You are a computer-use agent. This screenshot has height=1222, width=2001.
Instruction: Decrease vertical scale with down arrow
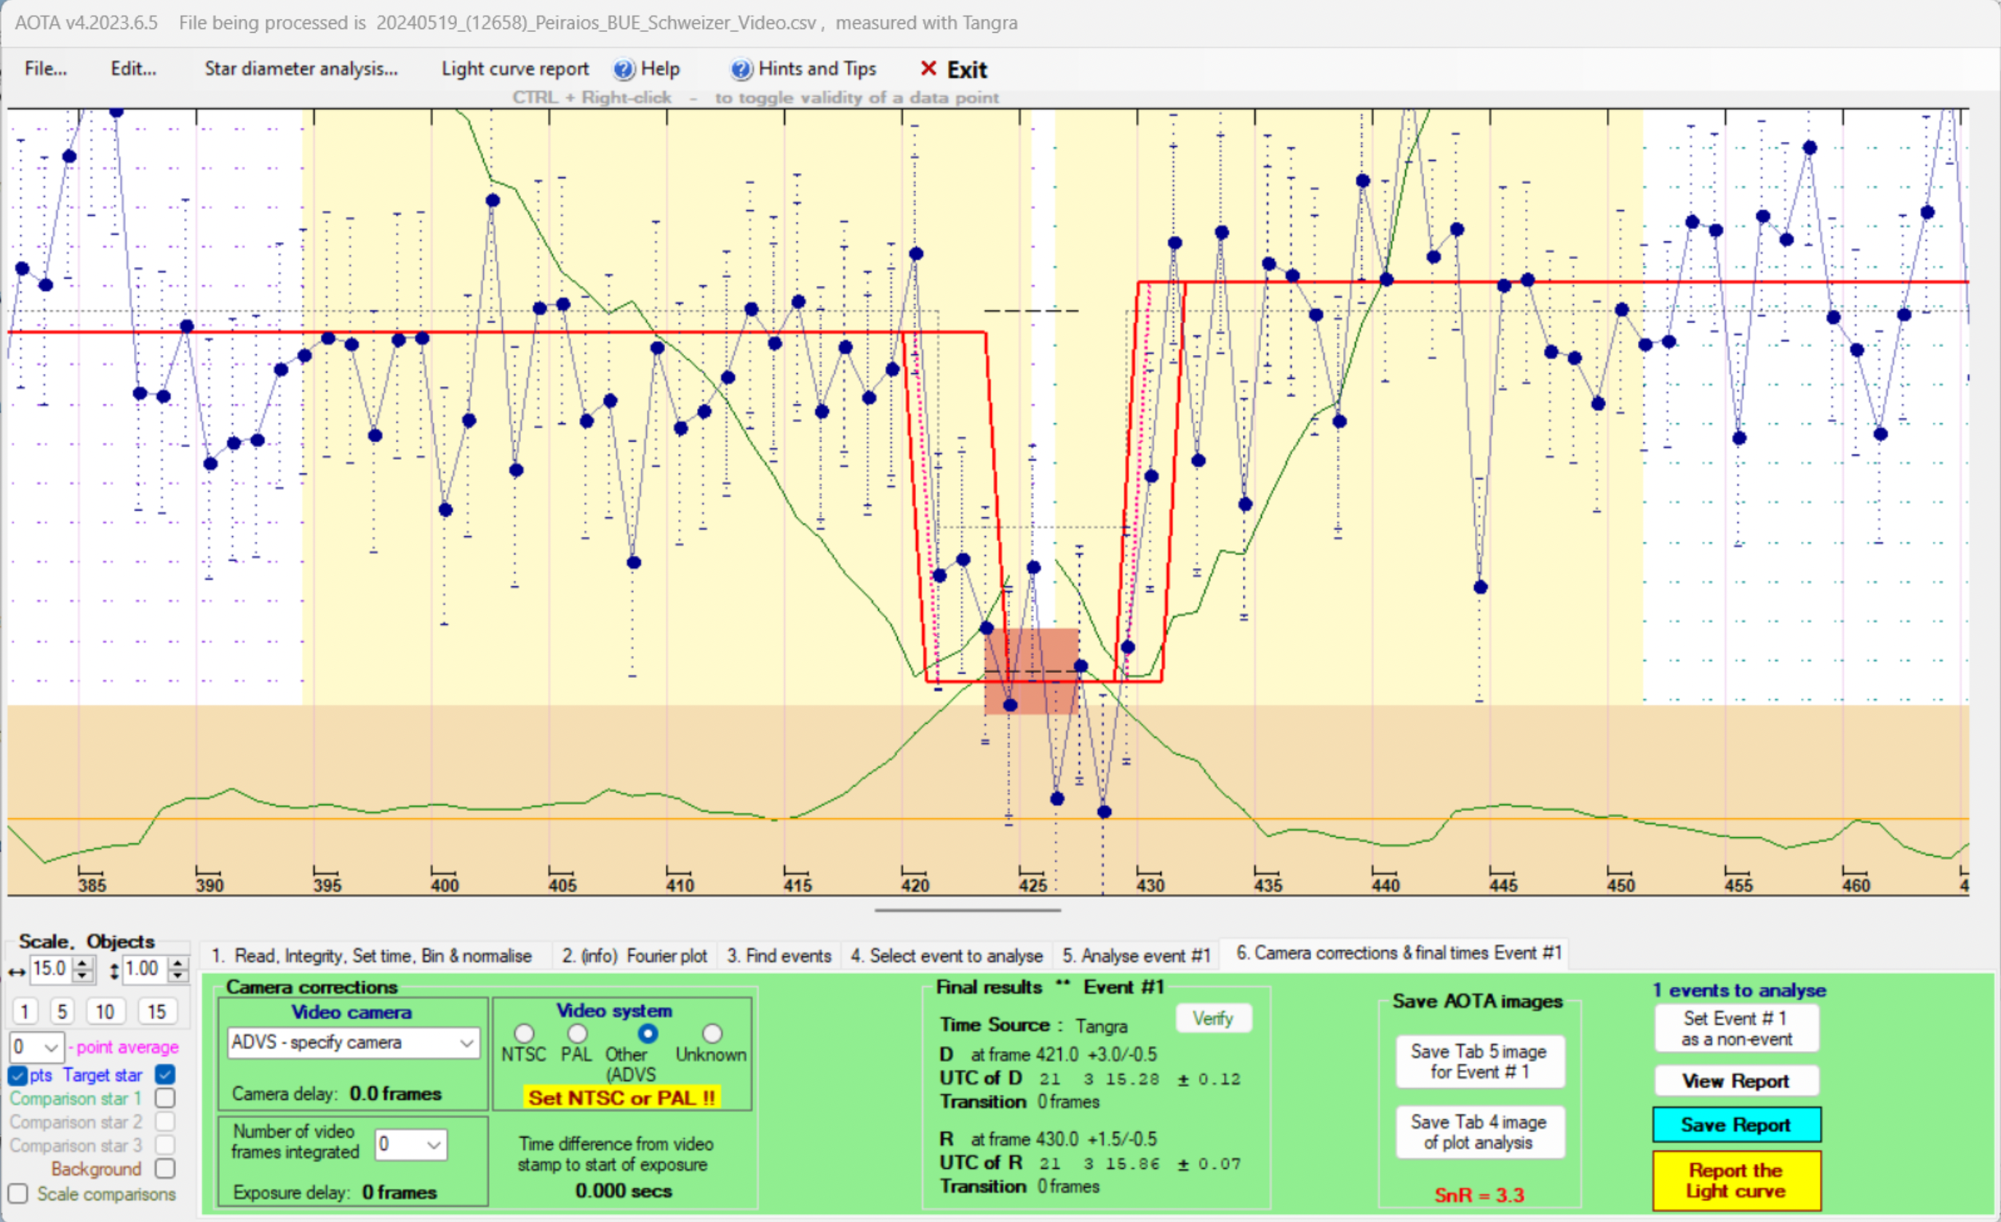(179, 975)
